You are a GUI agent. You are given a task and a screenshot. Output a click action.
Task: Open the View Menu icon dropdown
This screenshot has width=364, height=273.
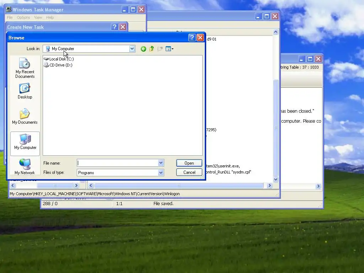pos(170,49)
